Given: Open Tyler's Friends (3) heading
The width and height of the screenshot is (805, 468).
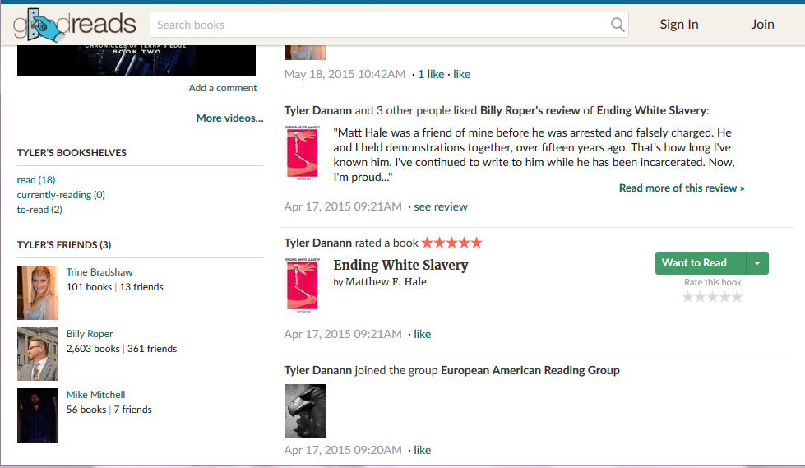Looking at the screenshot, I should pyautogui.click(x=63, y=244).
